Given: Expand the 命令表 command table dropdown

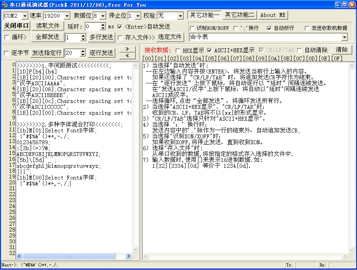Looking at the screenshot, I should click(x=345, y=37).
